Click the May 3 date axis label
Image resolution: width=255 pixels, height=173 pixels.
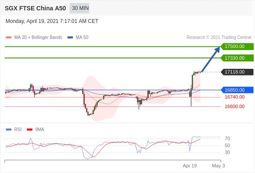(x=218, y=166)
